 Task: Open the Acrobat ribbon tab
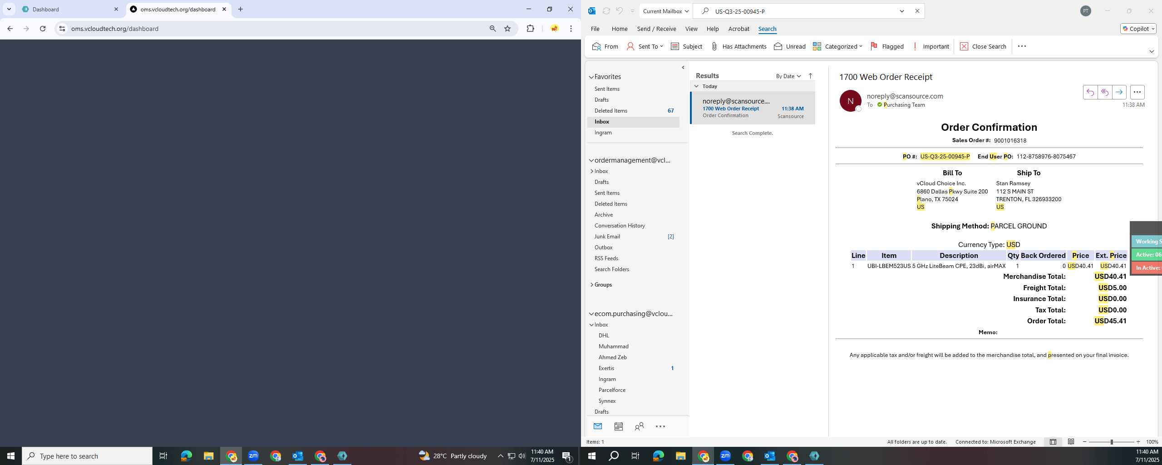tap(739, 29)
